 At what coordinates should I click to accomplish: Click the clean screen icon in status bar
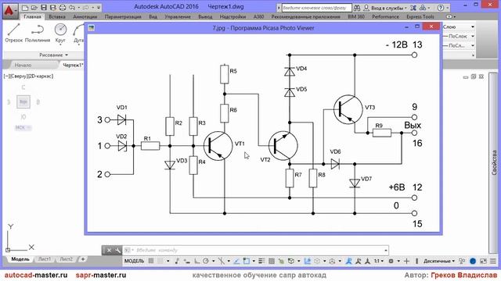pyautogui.click(x=484, y=261)
